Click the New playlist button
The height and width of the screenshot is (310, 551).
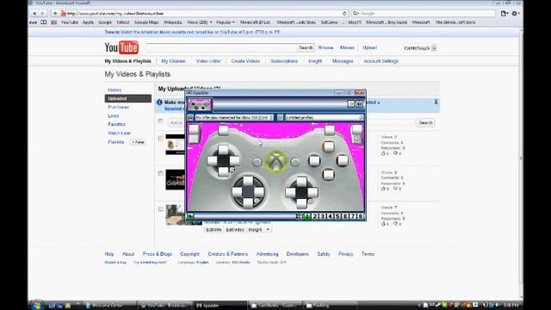pyautogui.click(x=139, y=142)
